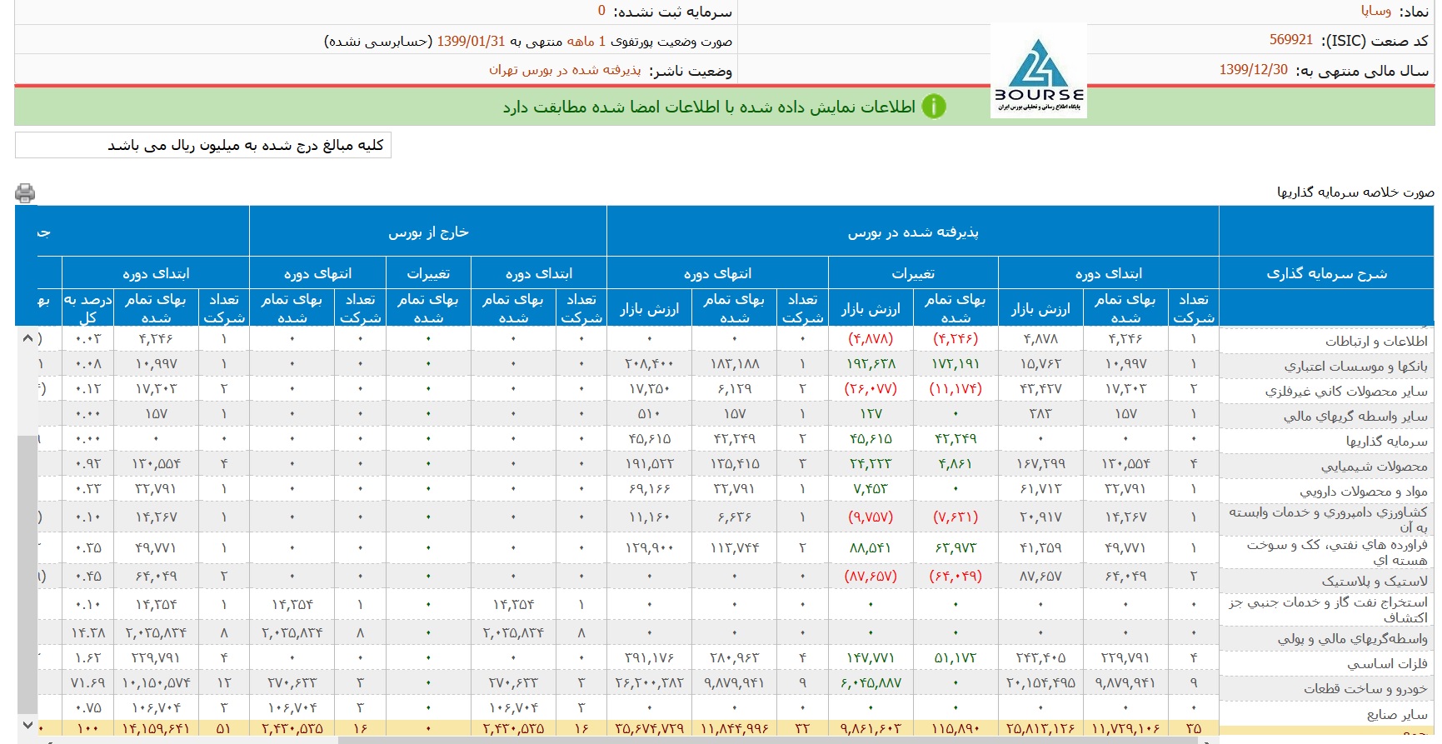Click the Bourse24 logo

[1039, 72]
